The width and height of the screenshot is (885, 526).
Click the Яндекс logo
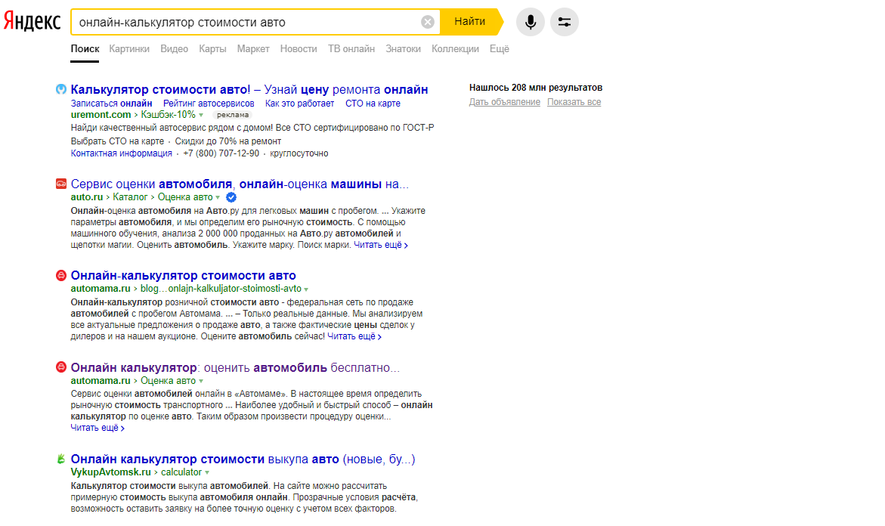click(x=32, y=21)
